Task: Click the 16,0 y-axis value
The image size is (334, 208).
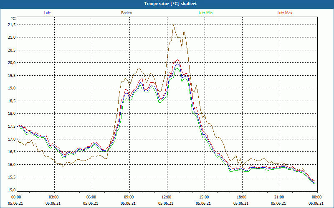Action: pos(12,164)
